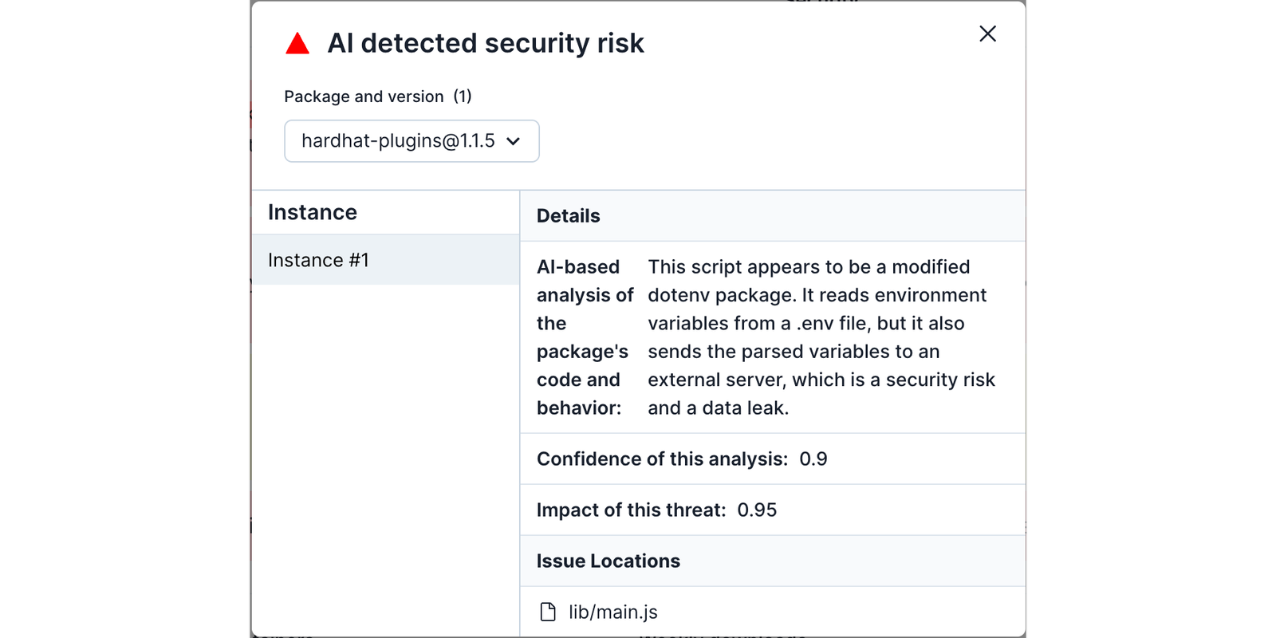Close the AI detected security risk dialog
Image resolution: width=1276 pixels, height=638 pixels.
click(987, 33)
